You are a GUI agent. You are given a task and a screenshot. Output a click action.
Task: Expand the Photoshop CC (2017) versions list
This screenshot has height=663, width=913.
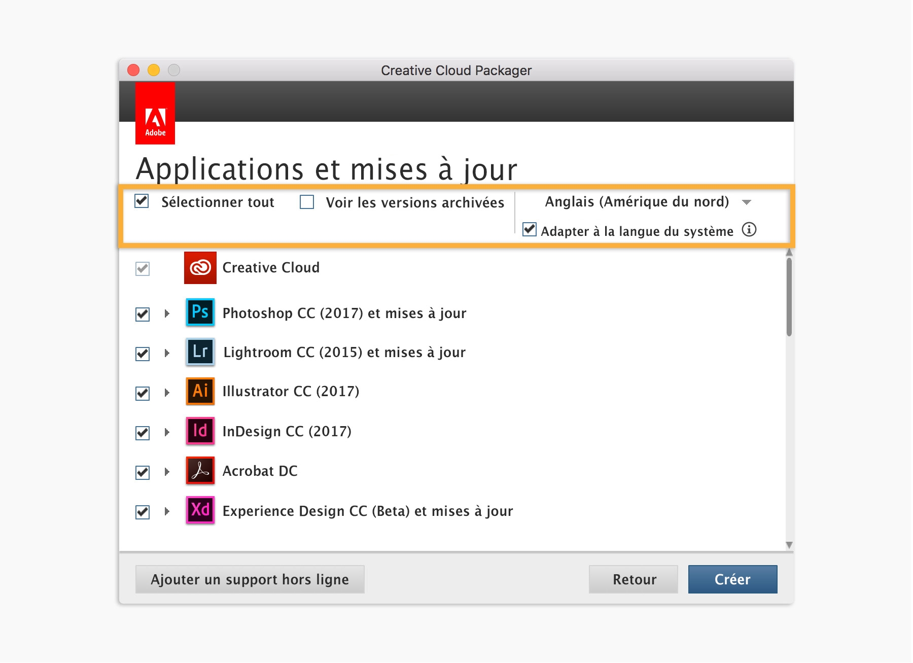[x=167, y=313]
